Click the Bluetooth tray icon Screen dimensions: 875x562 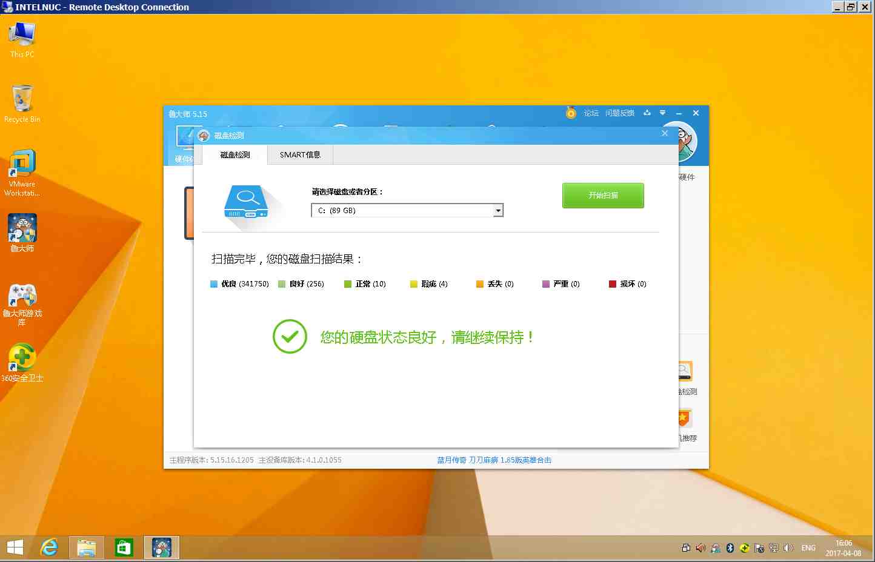[x=730, y=548]
